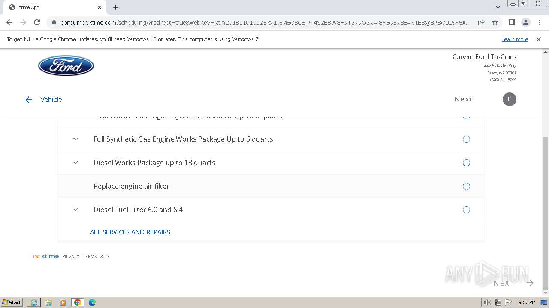
Task: Click the Chrome taskbar icon
Action: (78, 302)
